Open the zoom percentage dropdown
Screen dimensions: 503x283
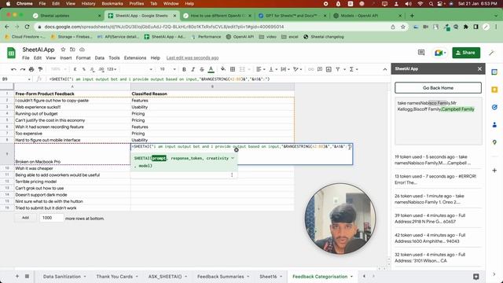click(58, 69)
